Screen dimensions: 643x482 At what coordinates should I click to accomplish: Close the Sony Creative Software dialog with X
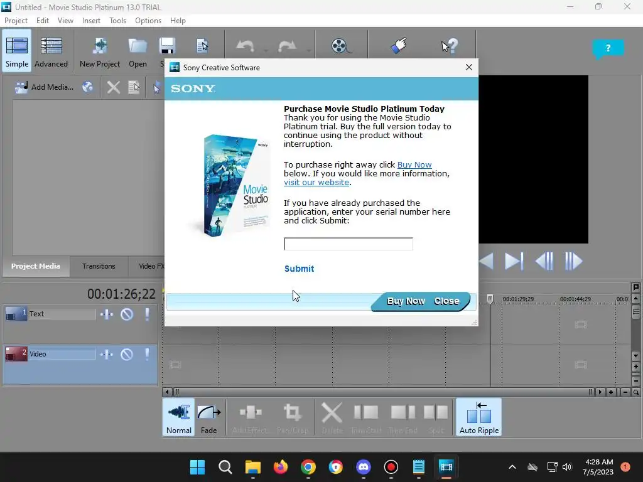tap(468, 67)
